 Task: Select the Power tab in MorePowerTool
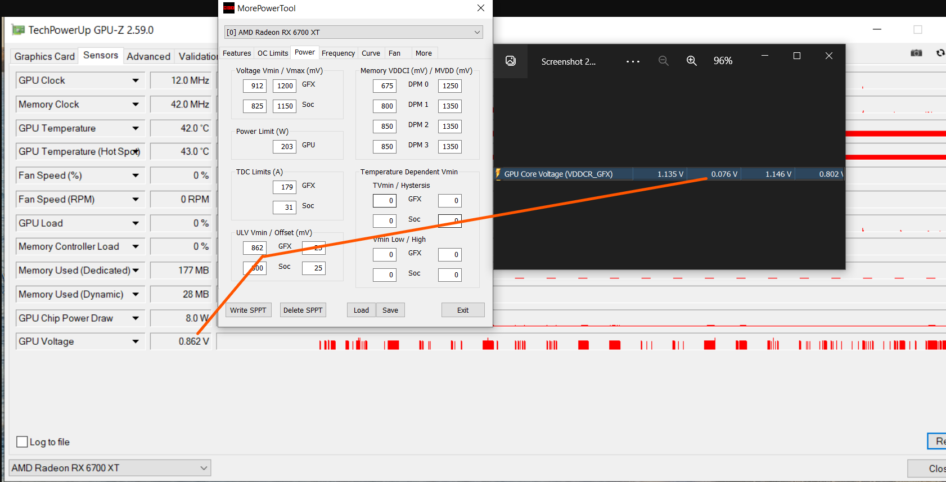click(305, 52)
